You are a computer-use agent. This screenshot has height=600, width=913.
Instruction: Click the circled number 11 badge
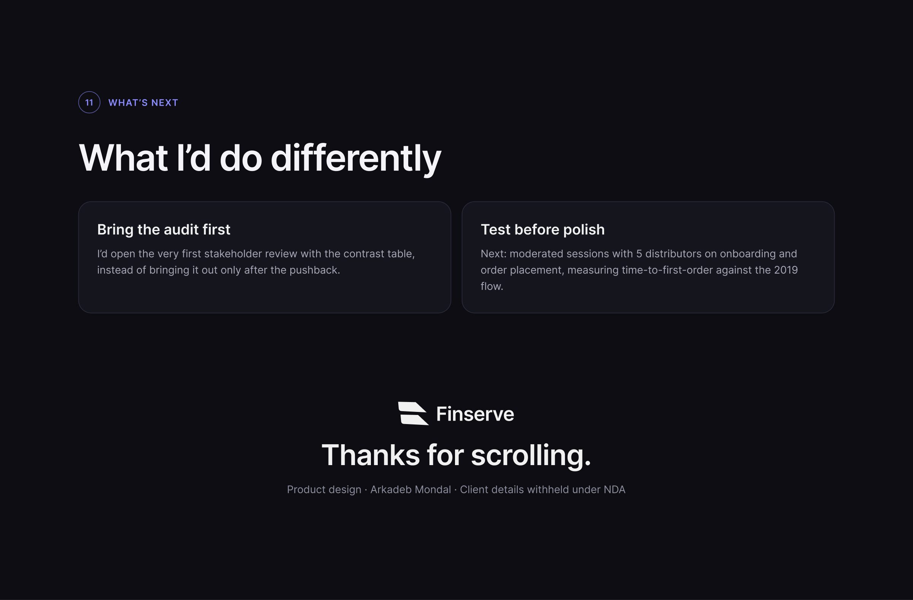pyautogui.click(x=89, y=102)
